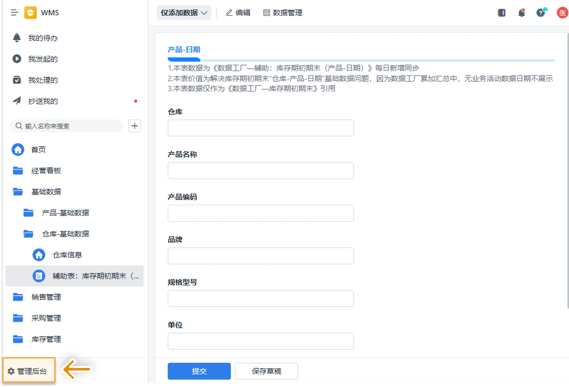Click the 仓库 input field
This screenshot has height=387, width=569.
261,128
